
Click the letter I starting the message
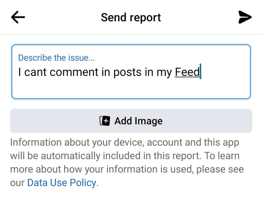click(20, 72)
